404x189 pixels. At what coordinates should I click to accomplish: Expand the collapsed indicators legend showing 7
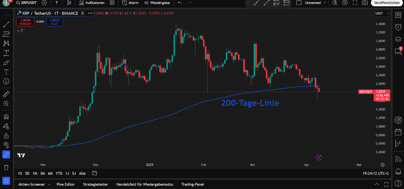pyautogui.click(x=20, y=31)
